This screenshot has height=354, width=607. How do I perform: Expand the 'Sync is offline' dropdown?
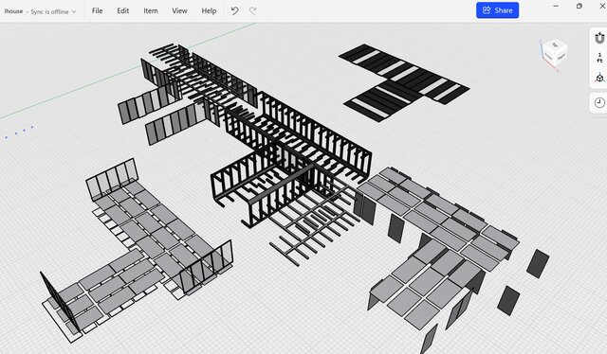(53, 11)
